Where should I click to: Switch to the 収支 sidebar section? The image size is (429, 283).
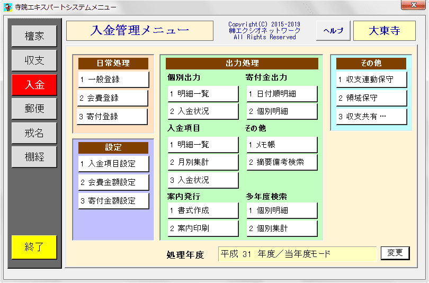[x=34, y=60]
